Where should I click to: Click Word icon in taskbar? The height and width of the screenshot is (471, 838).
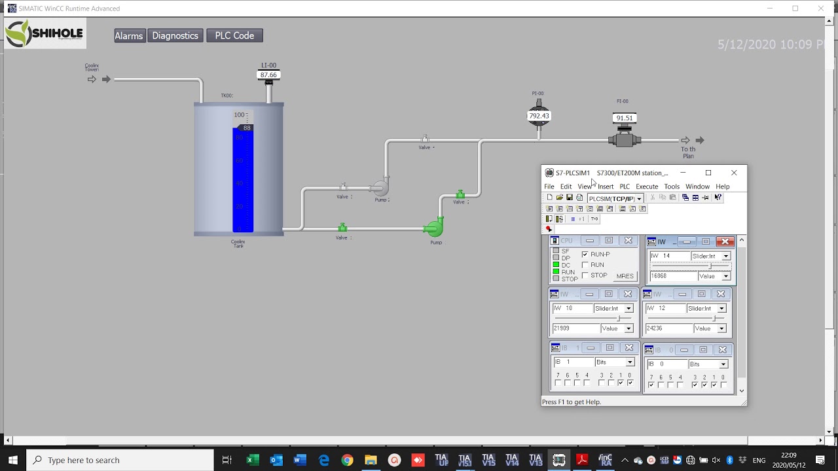pyautogui.click(x=300, y=461)
